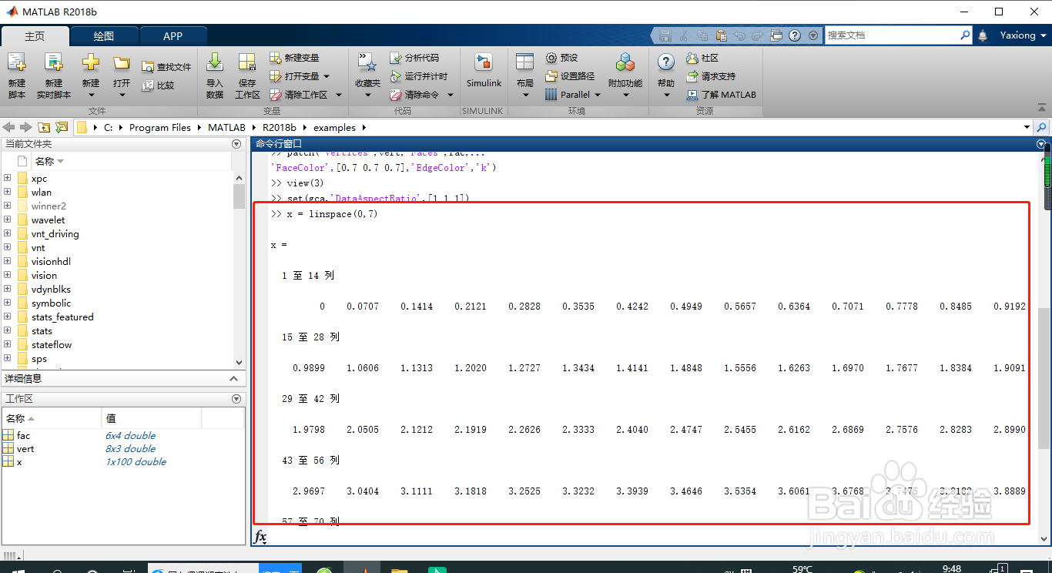Open the Workspace panel actions menu

(x=236, y=399)
